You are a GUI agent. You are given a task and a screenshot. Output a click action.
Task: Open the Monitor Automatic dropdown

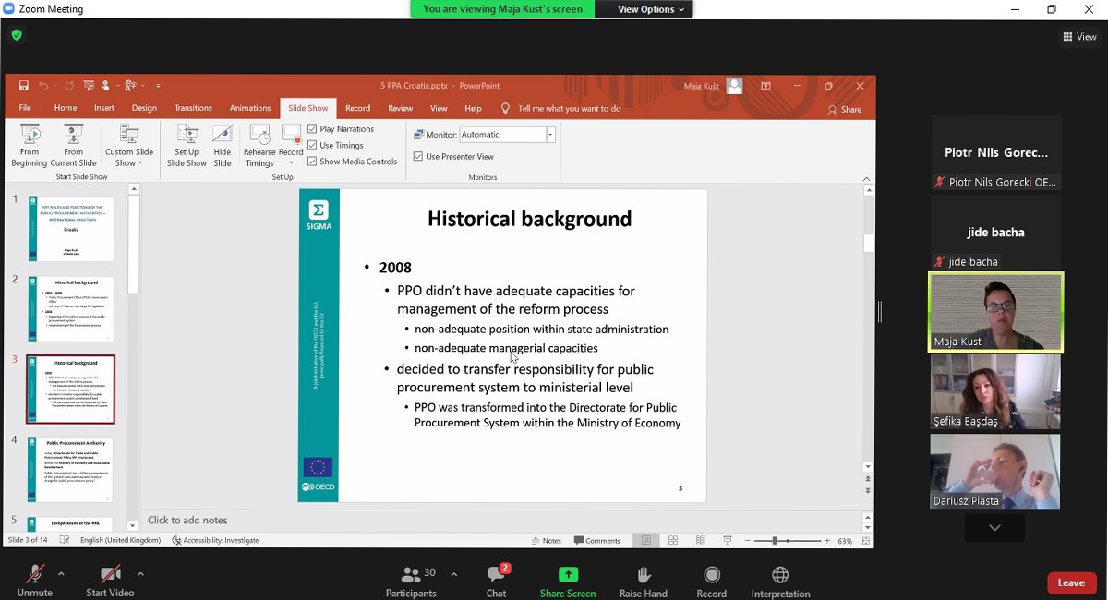[550, 135]
